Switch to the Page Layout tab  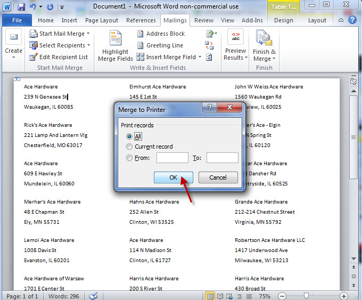coord(102,20)
